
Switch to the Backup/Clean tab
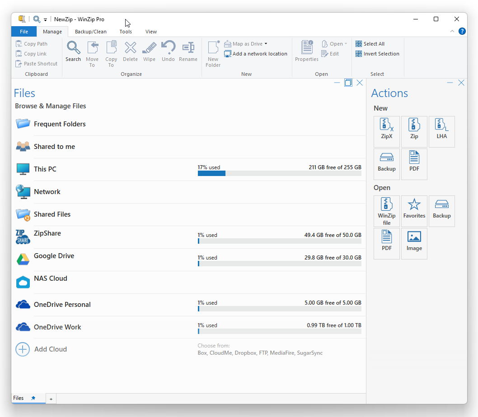[90, 32]
